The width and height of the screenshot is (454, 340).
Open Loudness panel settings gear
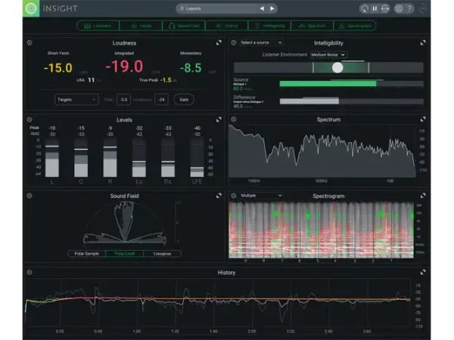(30, 43)
